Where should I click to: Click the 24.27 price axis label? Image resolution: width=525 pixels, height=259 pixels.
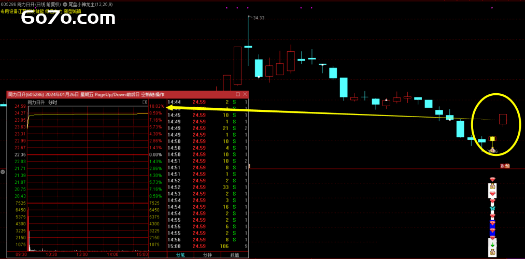20,113
